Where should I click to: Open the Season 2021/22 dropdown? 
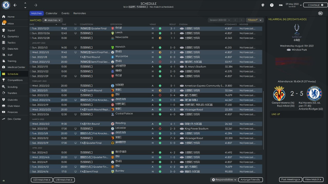point(220,20)
